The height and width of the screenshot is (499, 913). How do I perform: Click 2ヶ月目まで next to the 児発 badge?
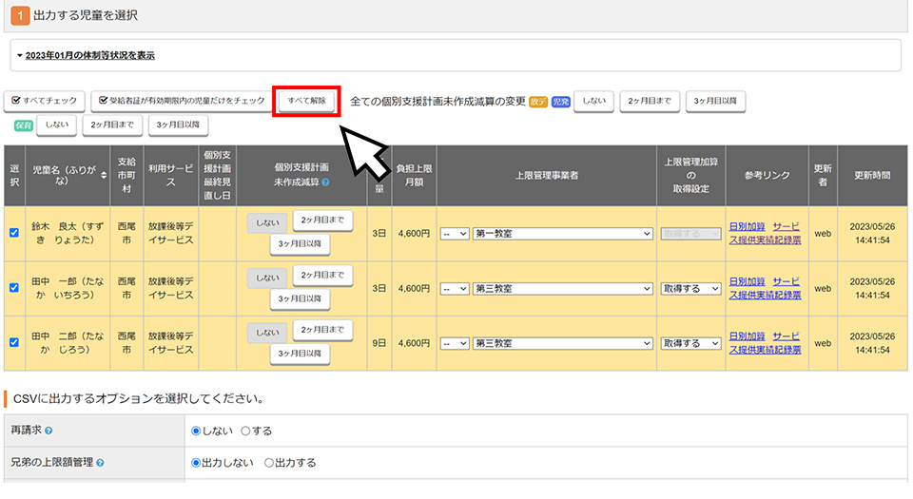pos(650,101)
